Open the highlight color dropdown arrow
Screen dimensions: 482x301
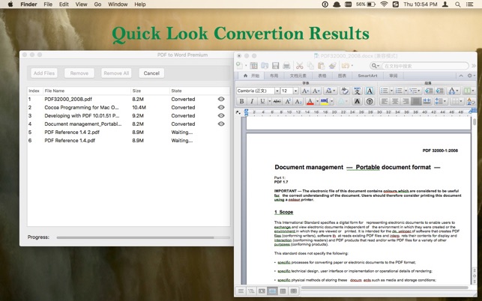[x=331, y=101]
